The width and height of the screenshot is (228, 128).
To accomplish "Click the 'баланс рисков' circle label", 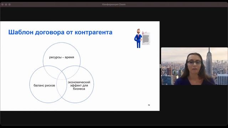I will [44, 85].
